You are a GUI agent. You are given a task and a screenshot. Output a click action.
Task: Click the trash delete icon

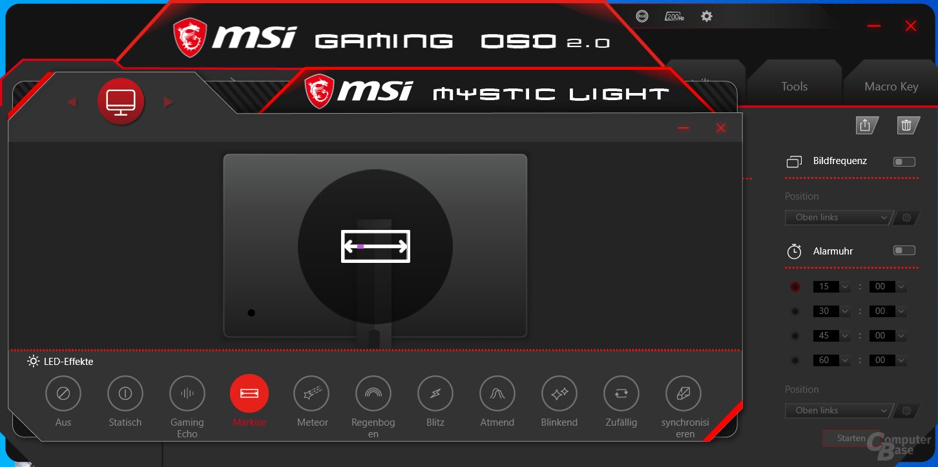click(908, 125)
